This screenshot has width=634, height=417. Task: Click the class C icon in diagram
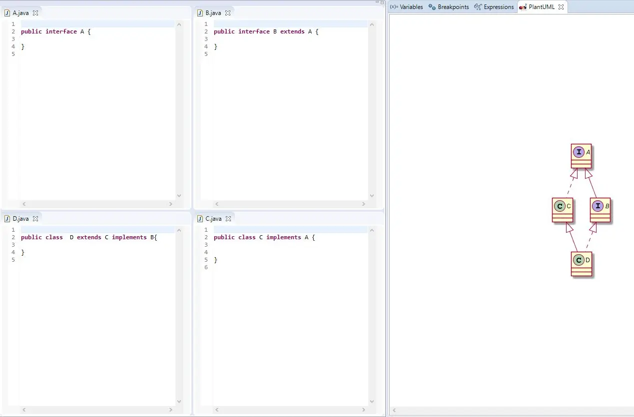(x=560, y=206)
